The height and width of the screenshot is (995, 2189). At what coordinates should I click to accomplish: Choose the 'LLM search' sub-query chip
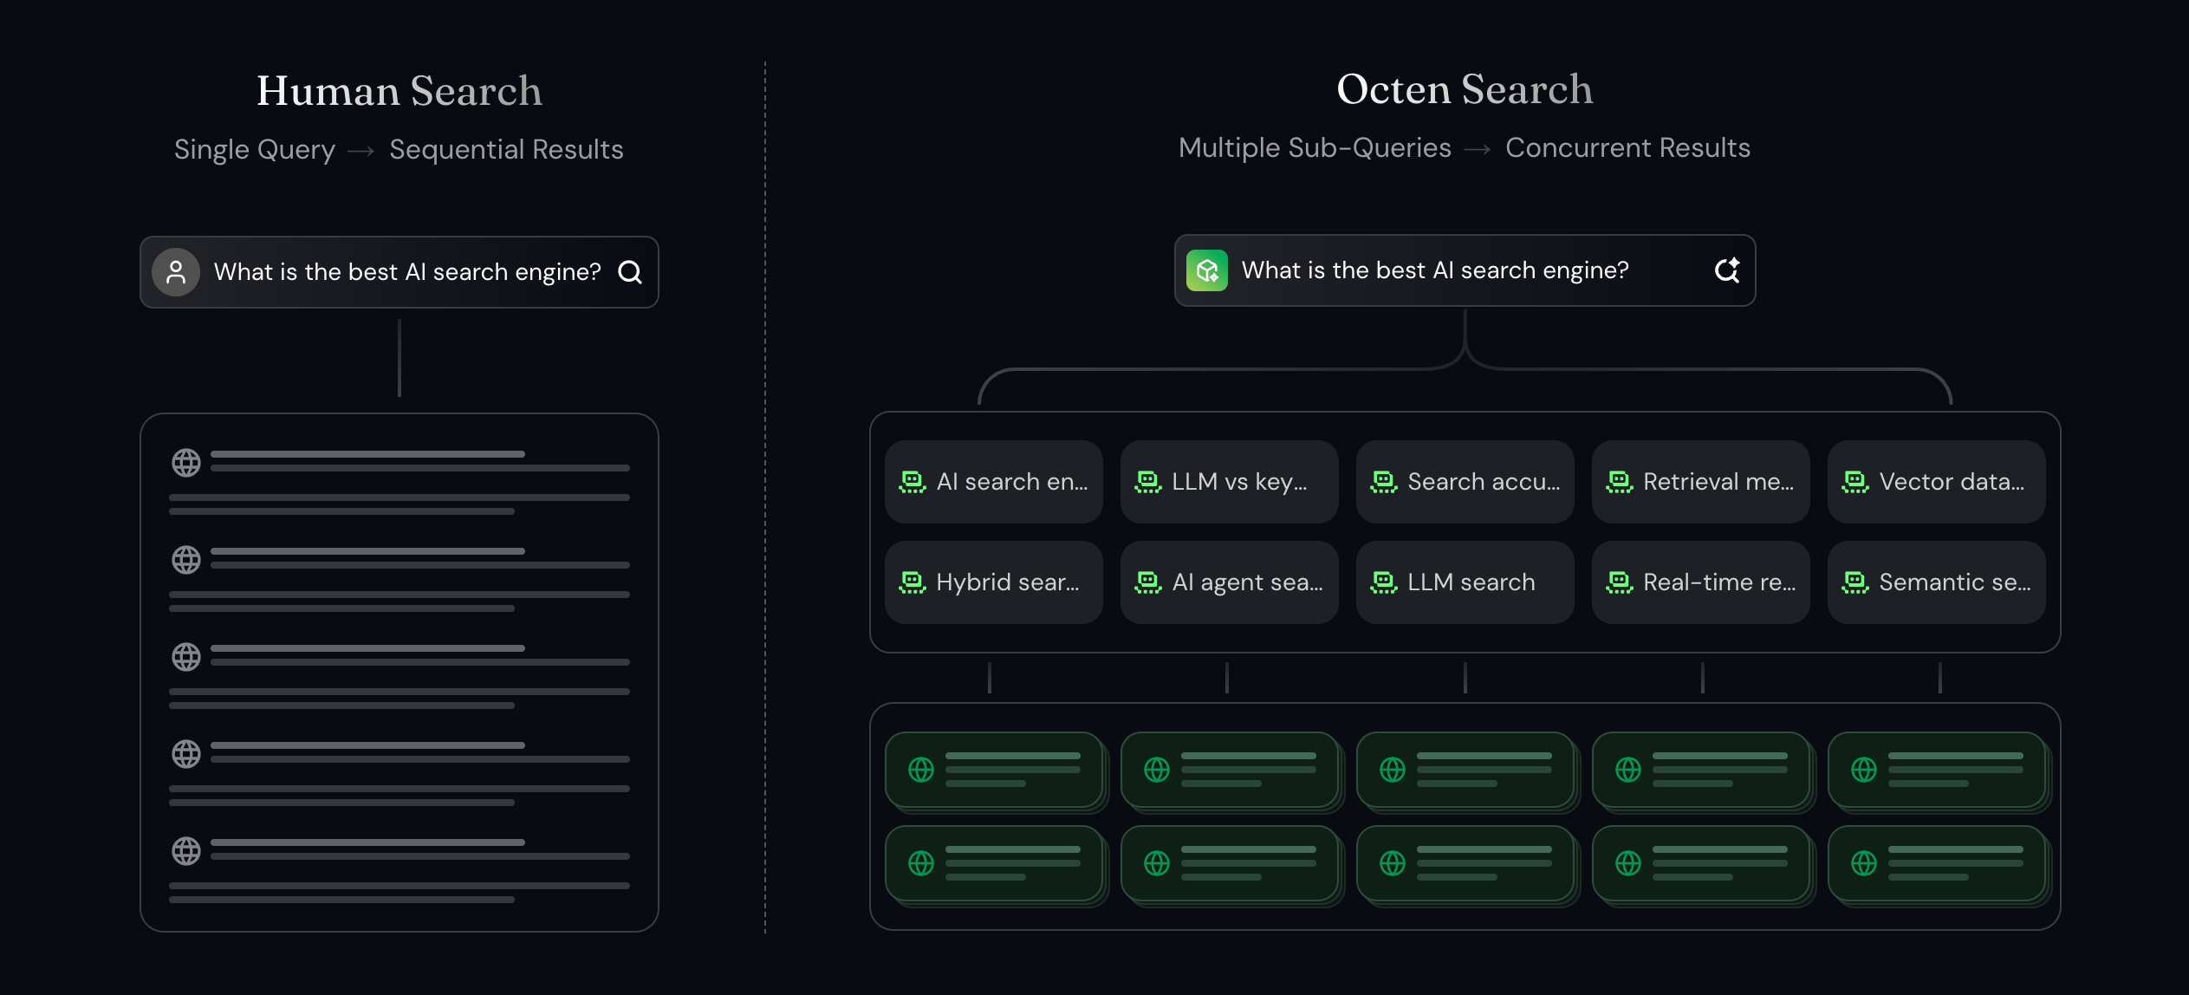[1465, 582]
